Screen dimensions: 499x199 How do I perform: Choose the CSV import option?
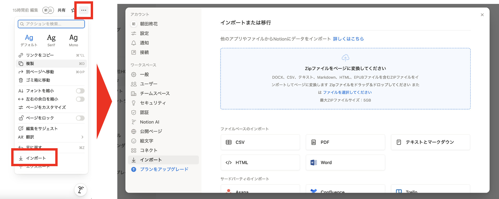(x=260, y=142)
